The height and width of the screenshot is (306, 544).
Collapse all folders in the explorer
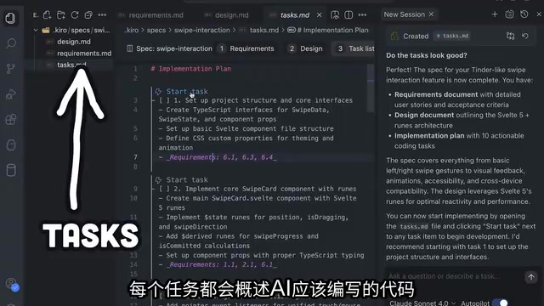click(88, 15)
